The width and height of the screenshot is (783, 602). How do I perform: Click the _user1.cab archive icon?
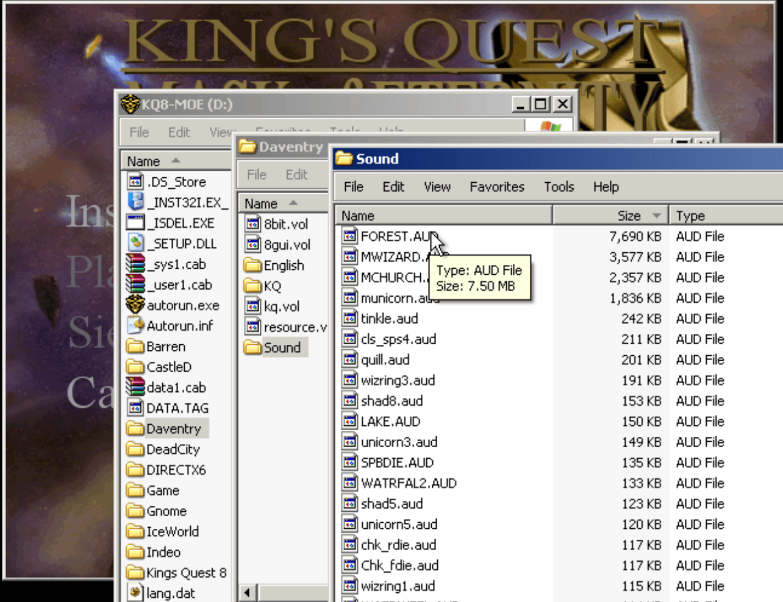coord(135,285)
